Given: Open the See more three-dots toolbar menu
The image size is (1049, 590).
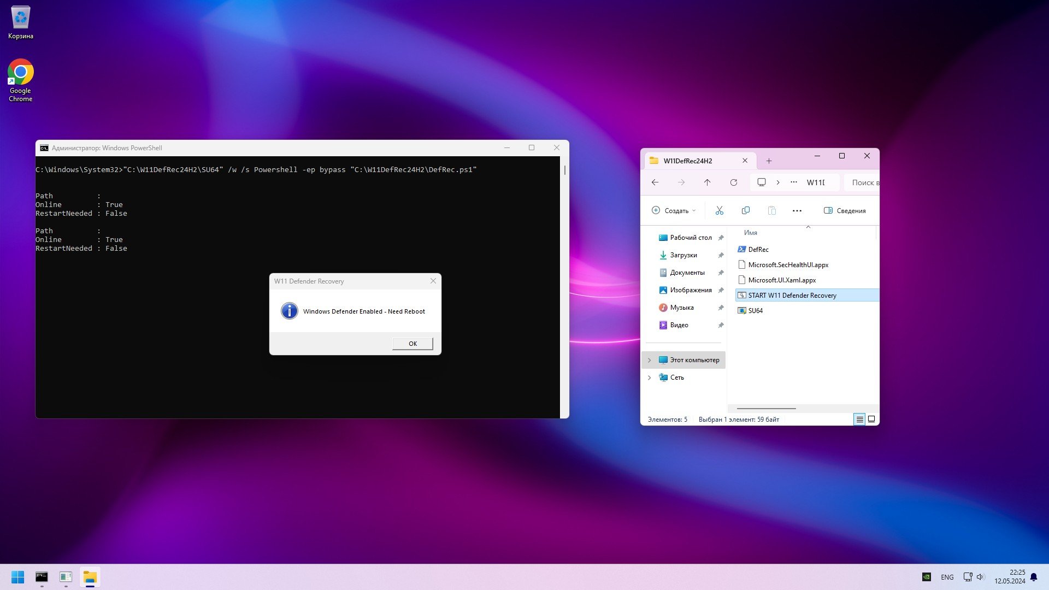Looking at the screenshot, I should click(797, 211).
